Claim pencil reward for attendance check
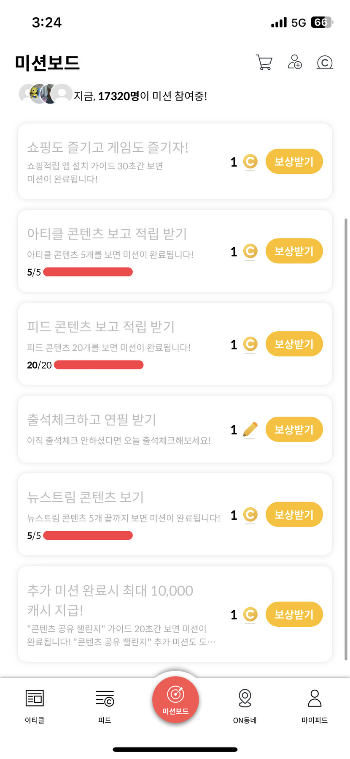350x759 pixels. click(294, 429)
